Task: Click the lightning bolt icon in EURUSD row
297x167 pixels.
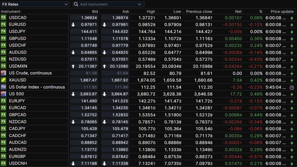Action: point(292,25)
